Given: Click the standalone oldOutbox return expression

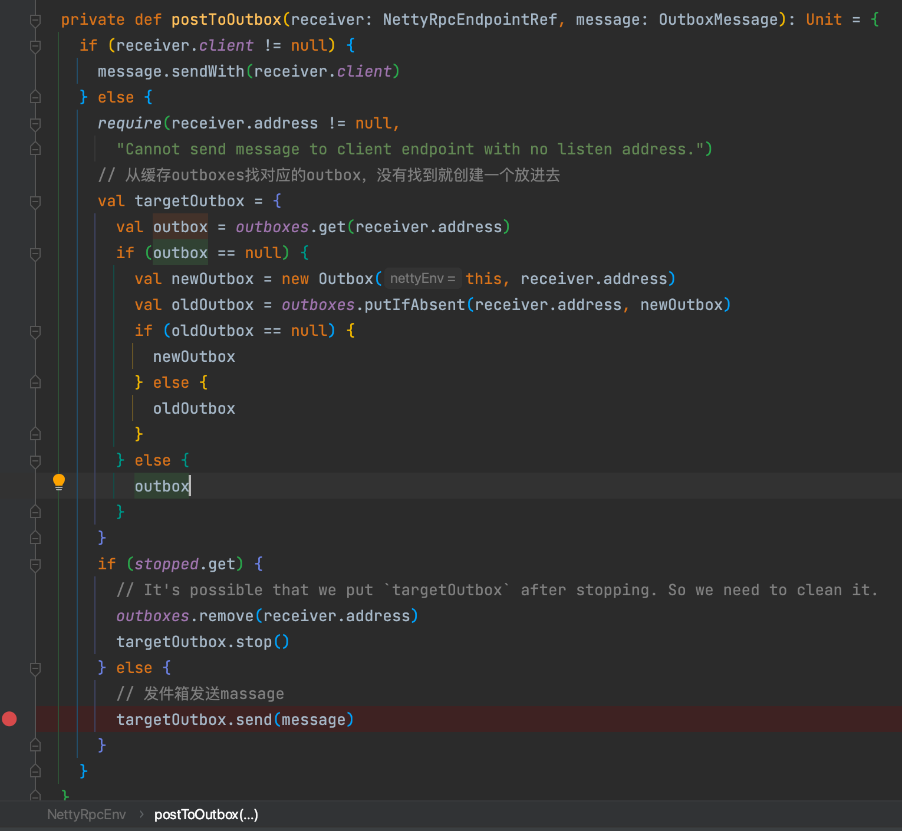Looking at the screenshot, I should tap(194, 408).
